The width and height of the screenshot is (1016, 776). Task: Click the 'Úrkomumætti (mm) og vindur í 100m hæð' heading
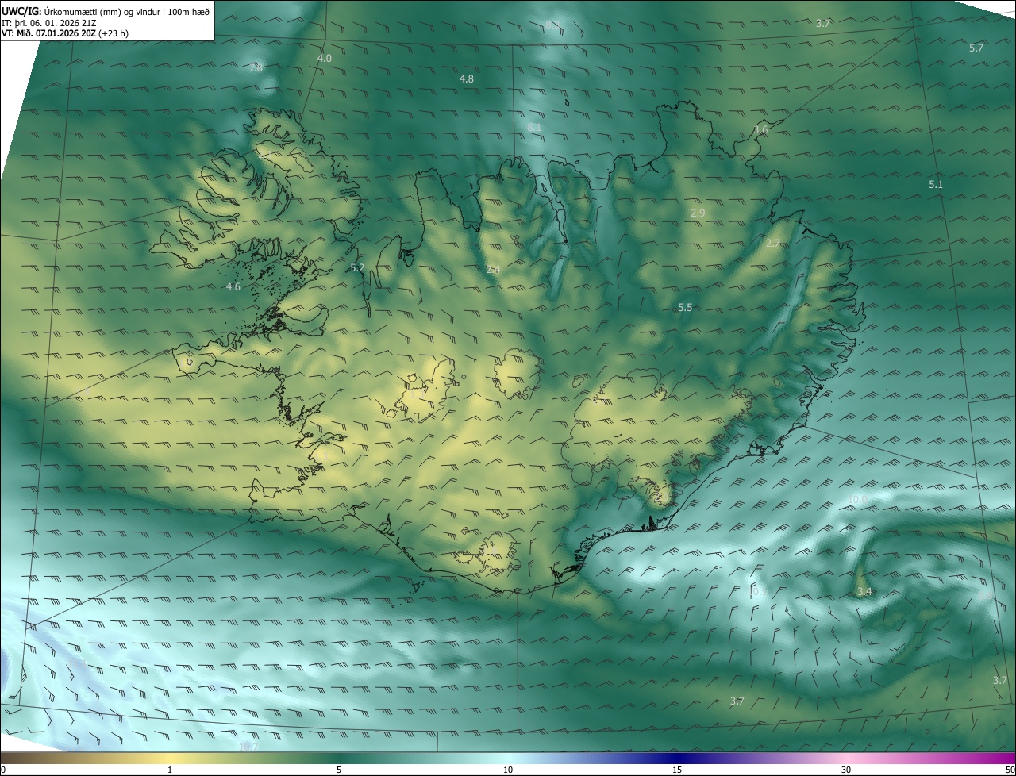(126, 11)
